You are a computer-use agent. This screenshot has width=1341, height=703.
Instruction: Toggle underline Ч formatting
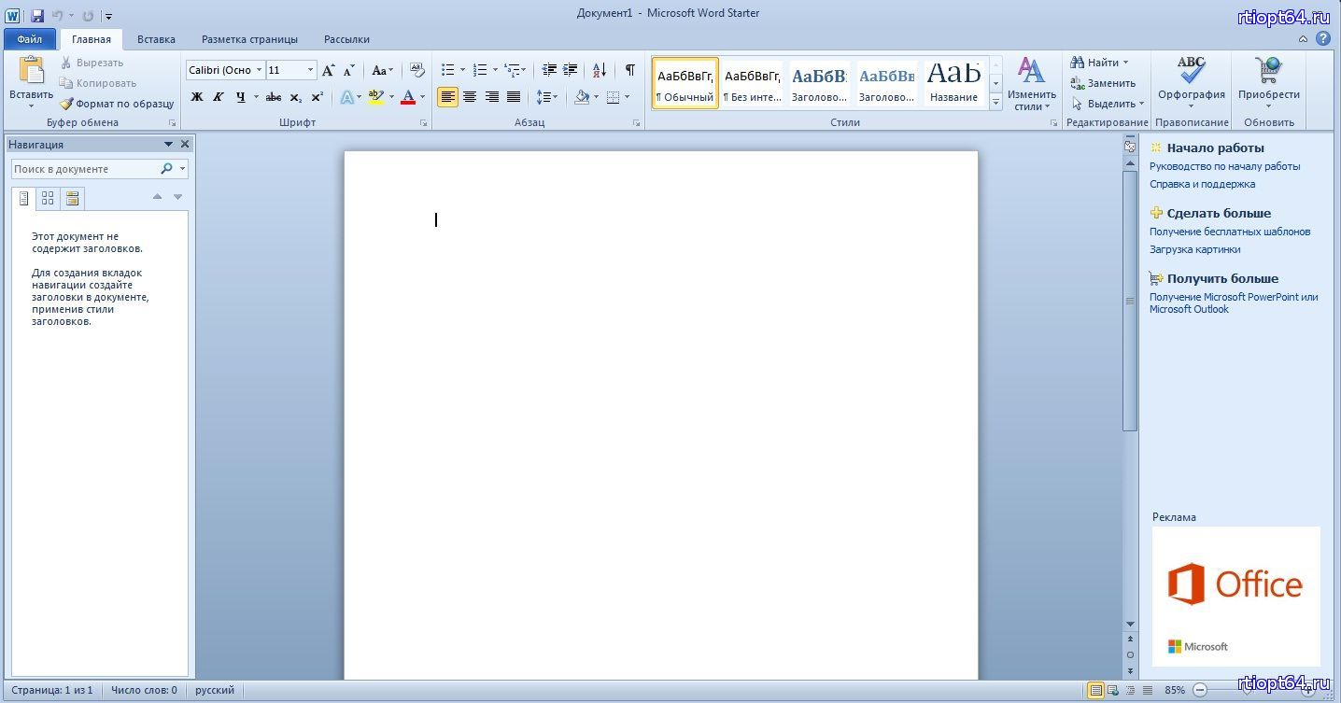tap(240, 97)
